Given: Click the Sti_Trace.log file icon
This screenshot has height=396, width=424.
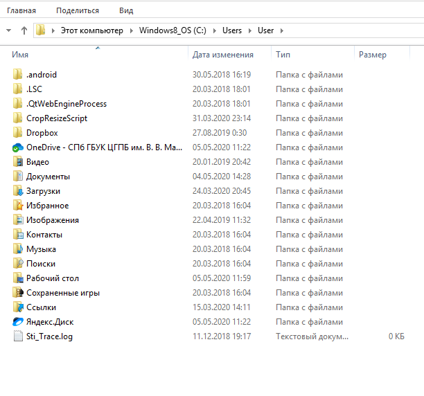Looking at the screenshot, I should [18, 336].
